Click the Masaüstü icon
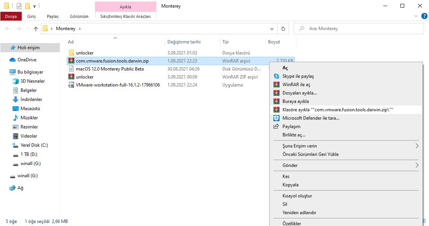The image size is (429, 226). [x=16, y=109]
